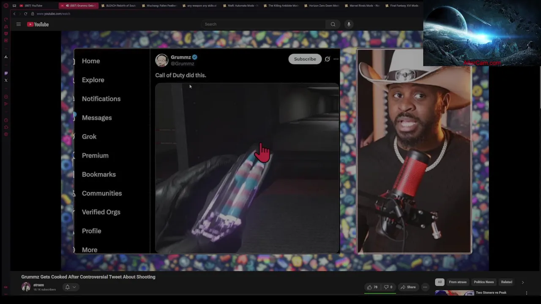Switch to The Killing Antidote Mods tab
This screenshot has height=304, width=541.
[x=281, y=5]
